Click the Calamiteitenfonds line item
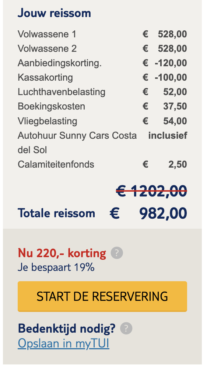Image resolution: width=207 pixels, height=370 pixels. (102, 165)
